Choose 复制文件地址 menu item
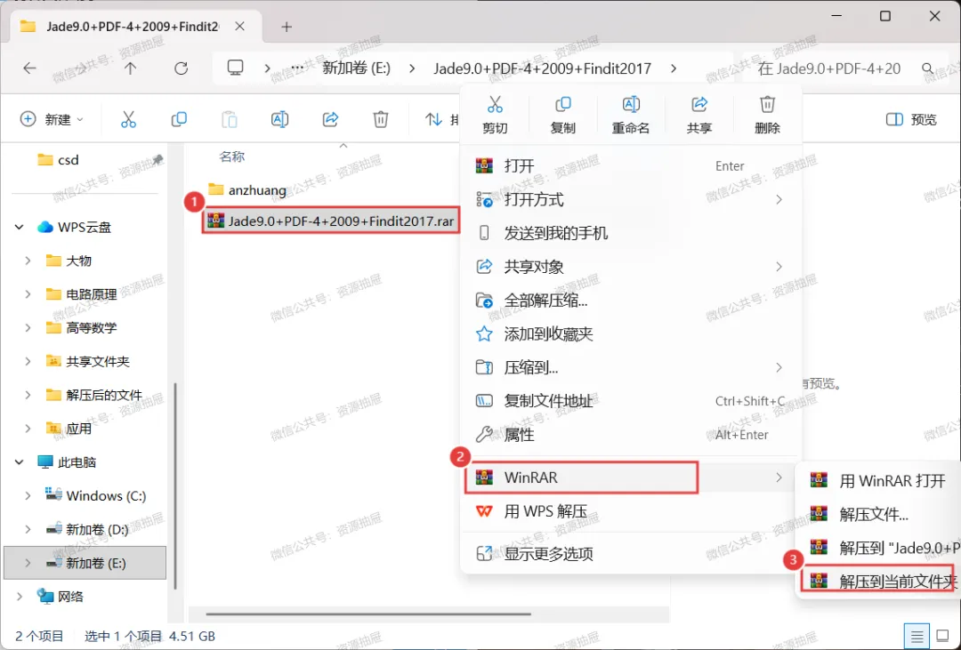This screenshot has width=961, height=650. click(x=630, y=401)
